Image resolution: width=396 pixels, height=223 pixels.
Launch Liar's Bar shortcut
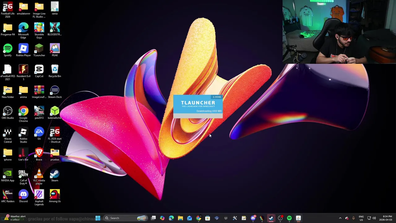tap(24, 155)
